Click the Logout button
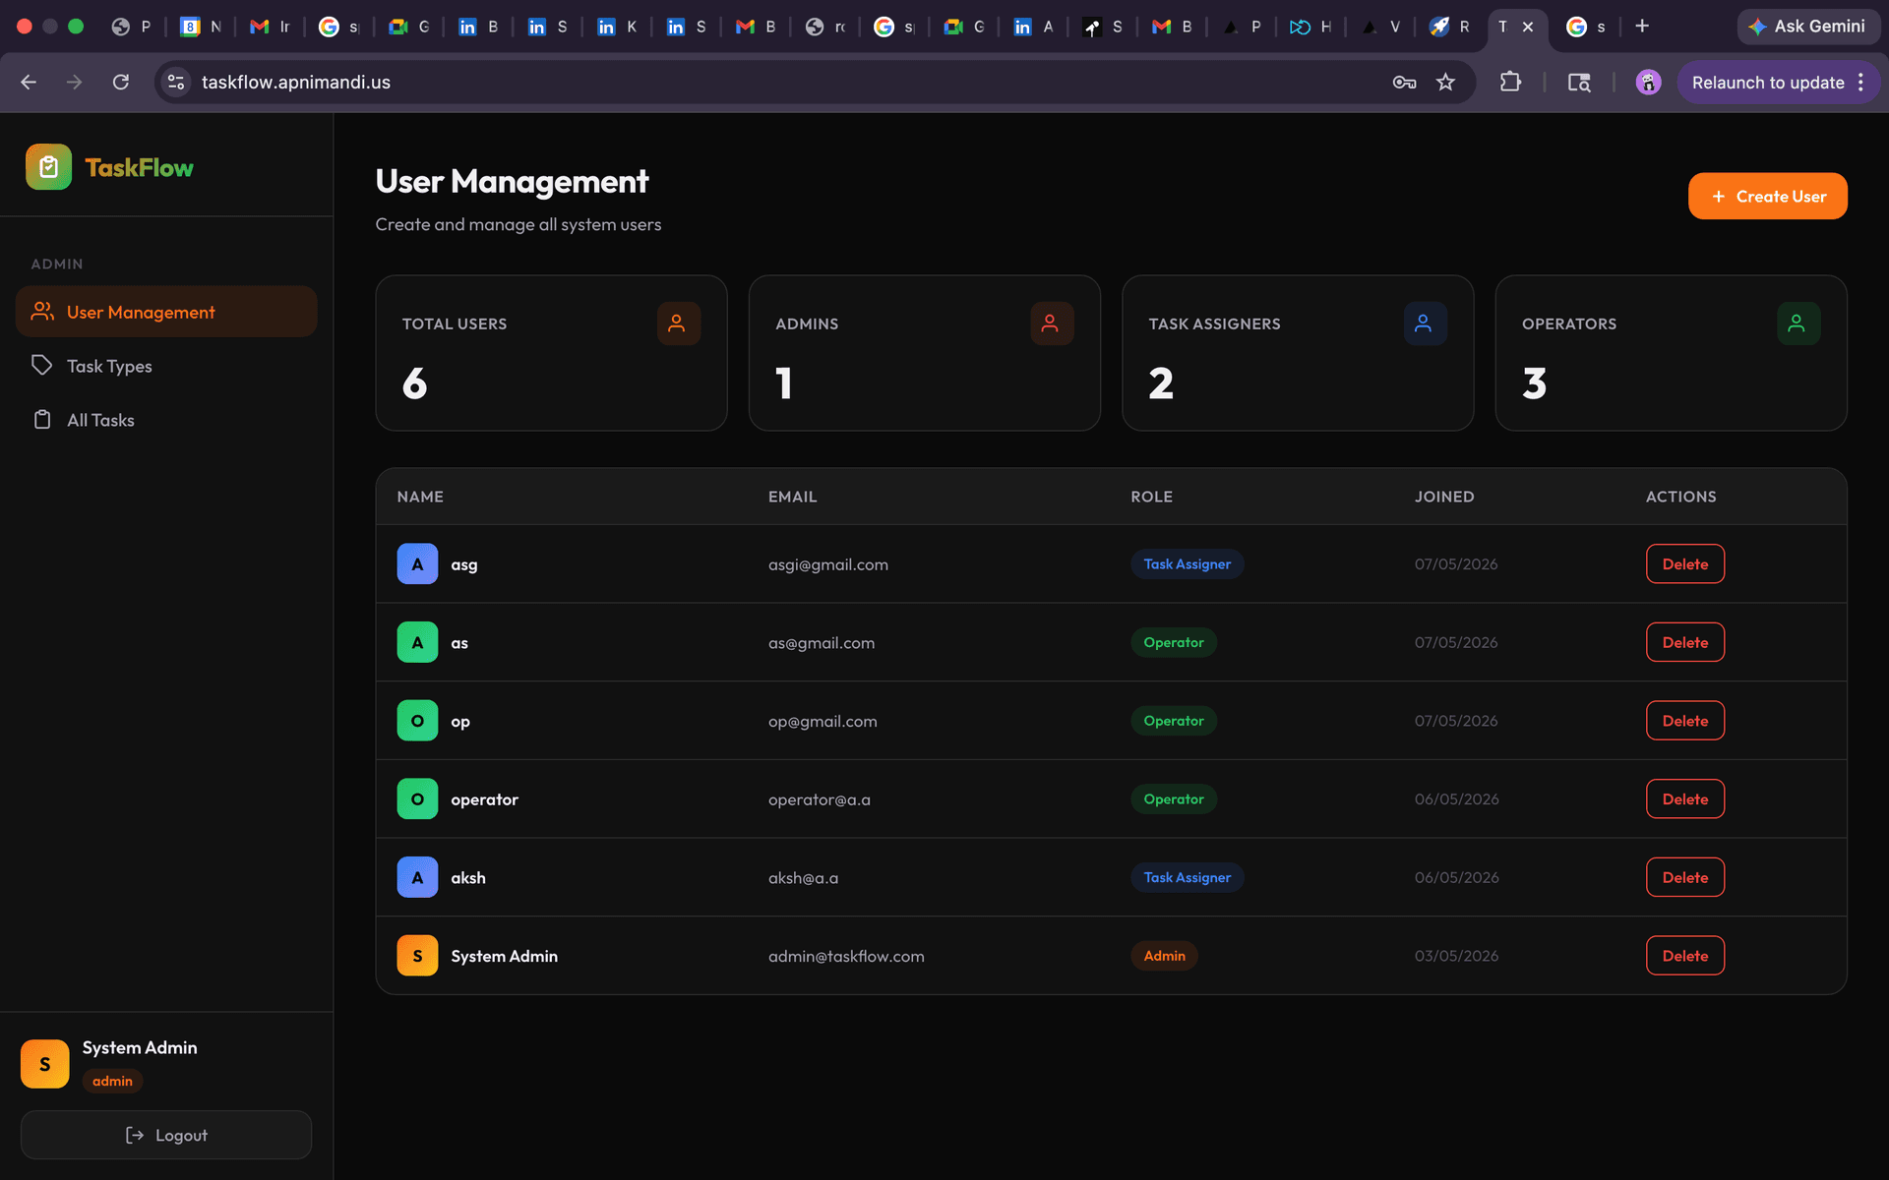Image resolution: width=1889 pixels, height=1180 pixels. pyautogui.click(x=166, y=1135)
